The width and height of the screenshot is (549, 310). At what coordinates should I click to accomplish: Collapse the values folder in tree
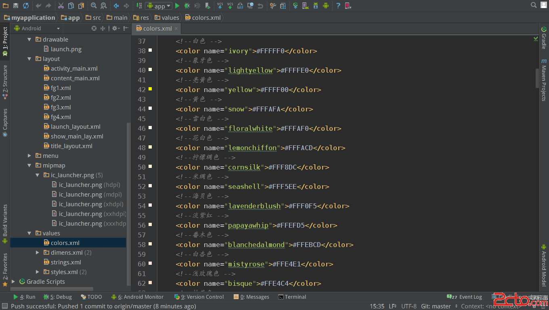pyautogui.click(x=29, y=233)
